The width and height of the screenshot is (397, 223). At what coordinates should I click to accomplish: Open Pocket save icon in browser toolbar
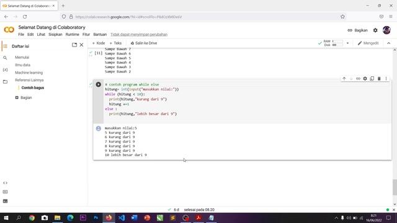[x=381, y=17]
